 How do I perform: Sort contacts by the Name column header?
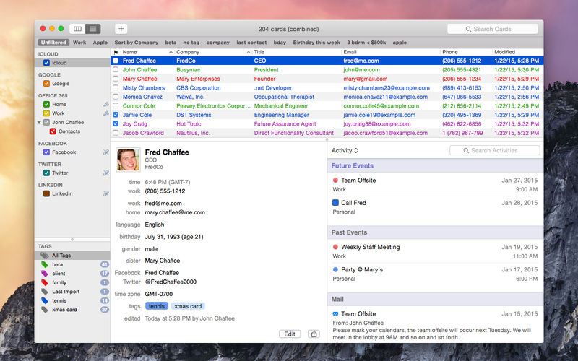point(130,52)
